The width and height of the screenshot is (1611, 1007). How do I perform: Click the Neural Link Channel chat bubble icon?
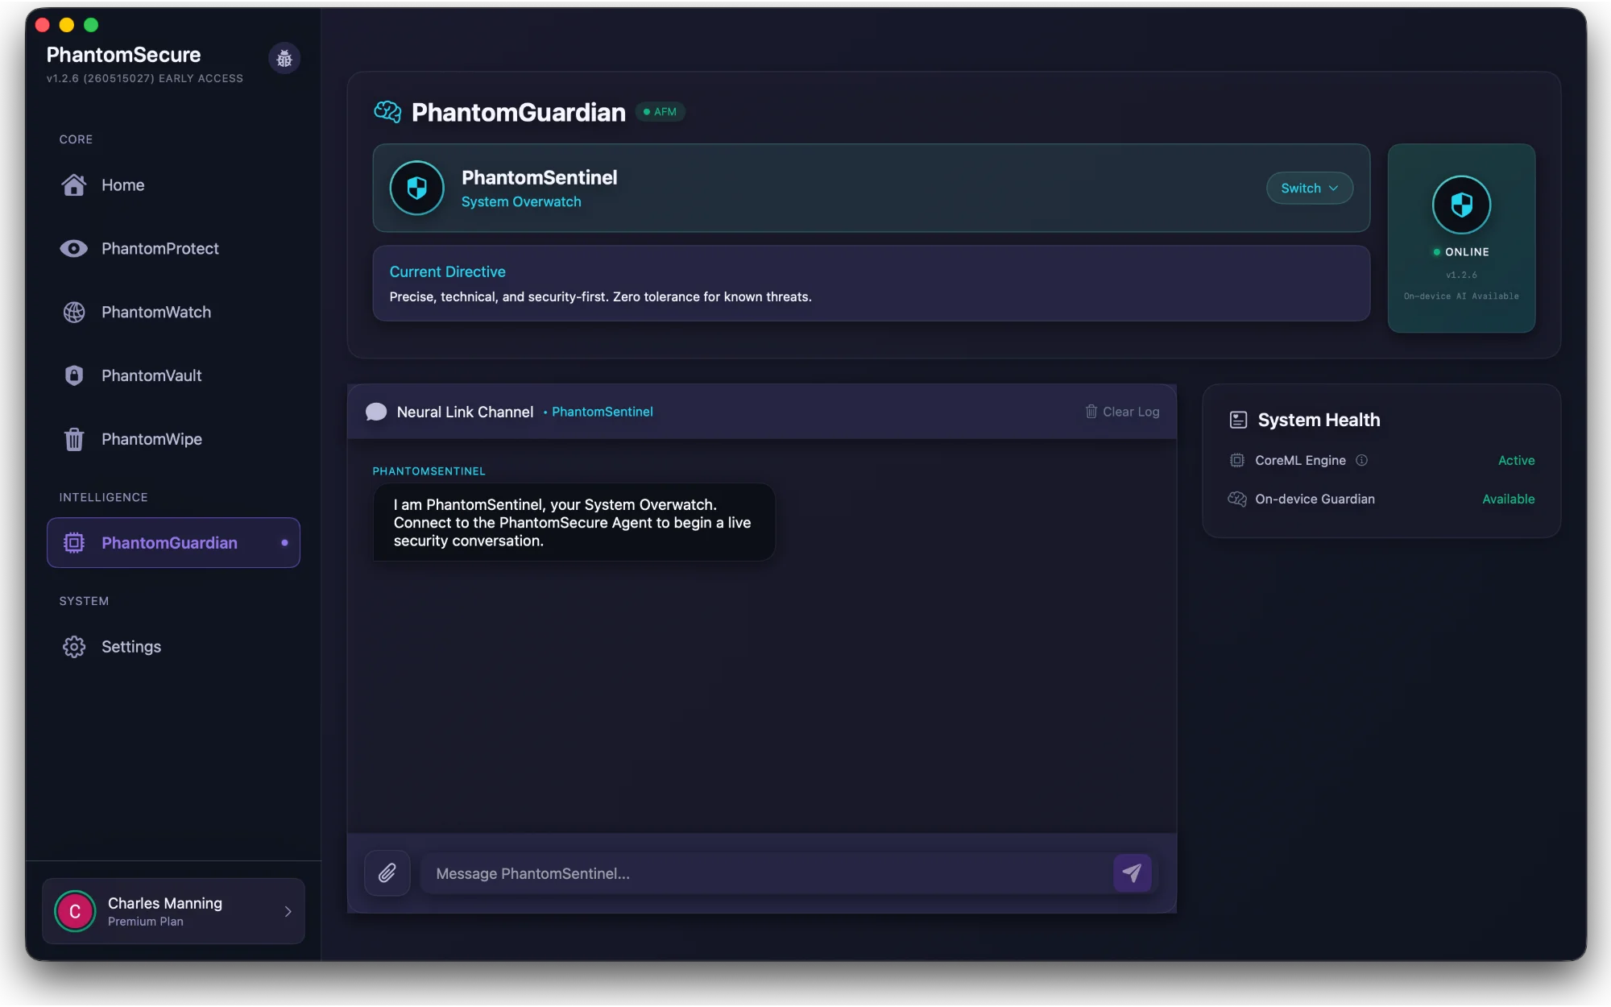(x=376, y=412)
